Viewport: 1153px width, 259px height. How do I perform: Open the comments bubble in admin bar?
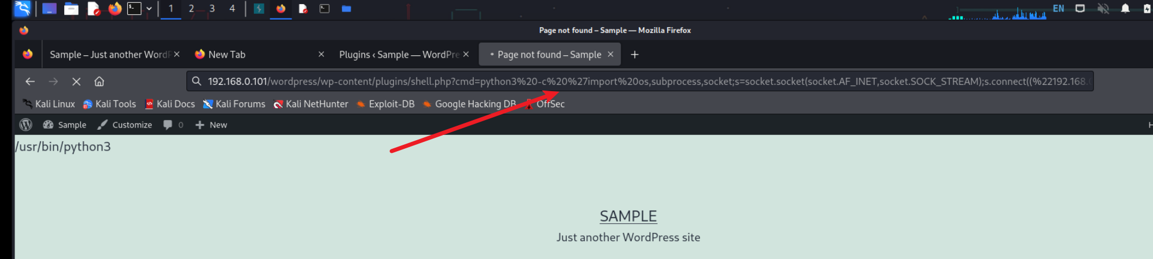point(173,125)
